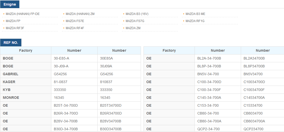Image resolution: width=284 pixels, height=132 pixels.
Task: Click OE number C14534700A
Action: (254, 98)
